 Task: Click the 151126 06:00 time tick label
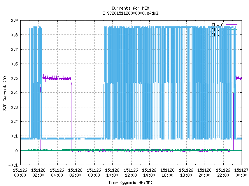point(75,173)
